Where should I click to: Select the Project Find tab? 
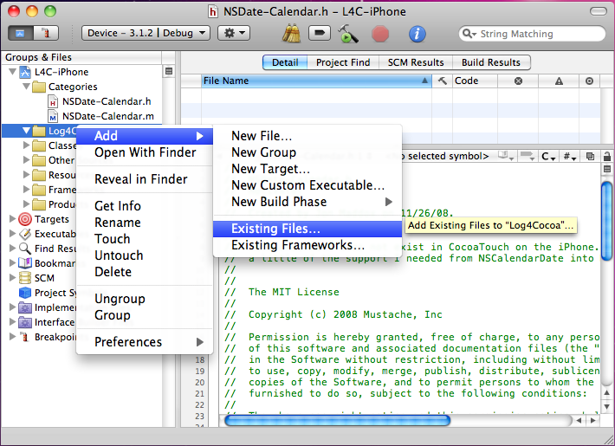343,62
